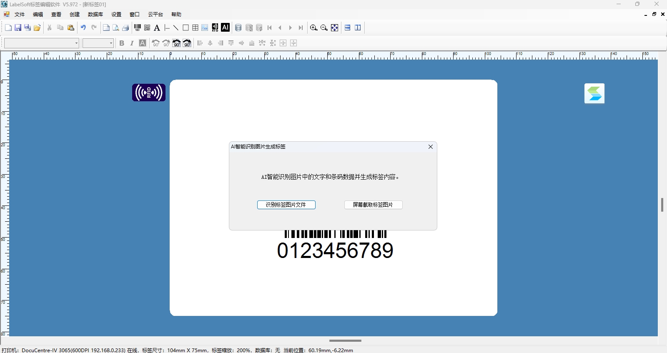Click the AI recognition toolbar icon
This screenshot has height=353, width=667.
click(225, 28)
